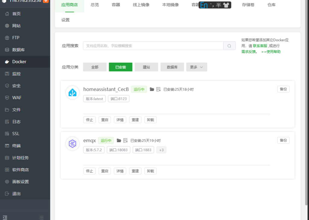Click the logout icon beside 退出

7,194
